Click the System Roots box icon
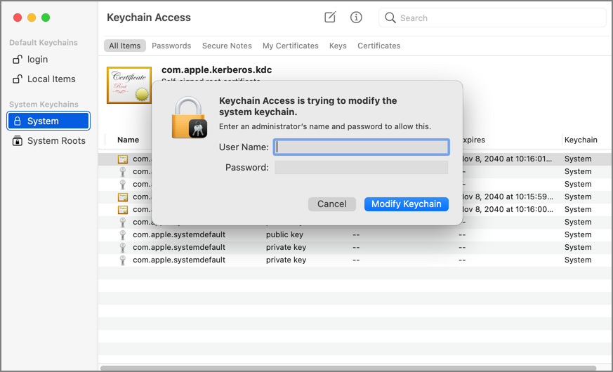Screen dimensions: 613x372 pos(17,140)
